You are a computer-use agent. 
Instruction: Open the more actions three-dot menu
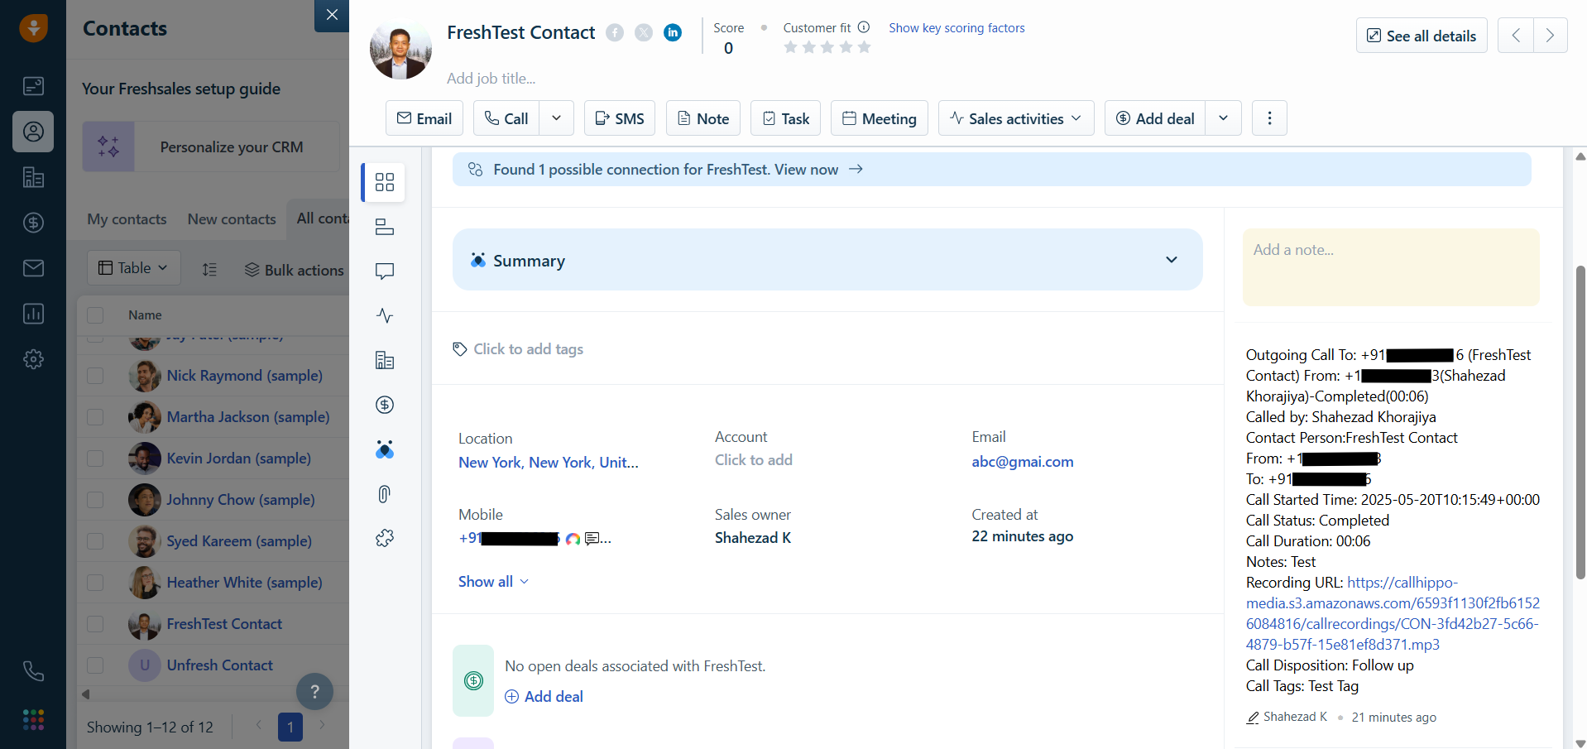coord(1270,118)
